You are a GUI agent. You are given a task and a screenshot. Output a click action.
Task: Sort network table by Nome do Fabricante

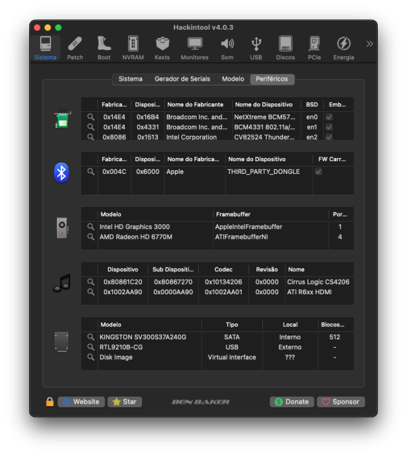(x=198, y=105)
